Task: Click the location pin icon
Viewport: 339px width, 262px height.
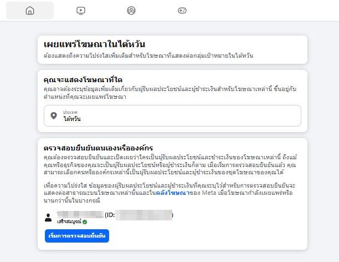Action: click(x=54, y=115)
